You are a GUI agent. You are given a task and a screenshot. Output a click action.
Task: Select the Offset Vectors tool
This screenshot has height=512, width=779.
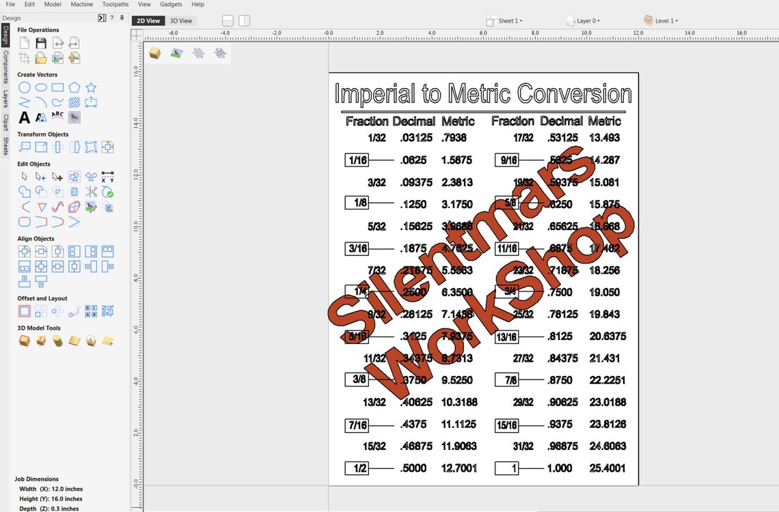[24, 311]
